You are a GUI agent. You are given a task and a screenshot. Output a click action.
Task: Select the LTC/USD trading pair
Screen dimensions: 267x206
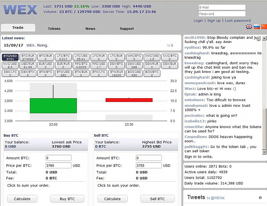click(81, 57)
